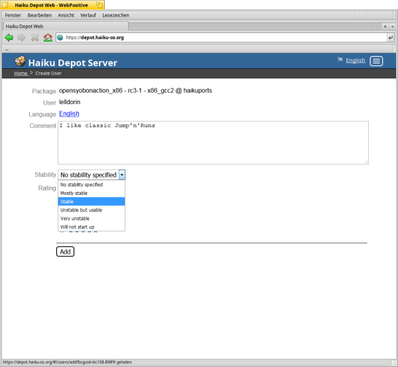Click the stop loading X icon
The height and width of the screenshot is (367, 398).
point(34,38)
